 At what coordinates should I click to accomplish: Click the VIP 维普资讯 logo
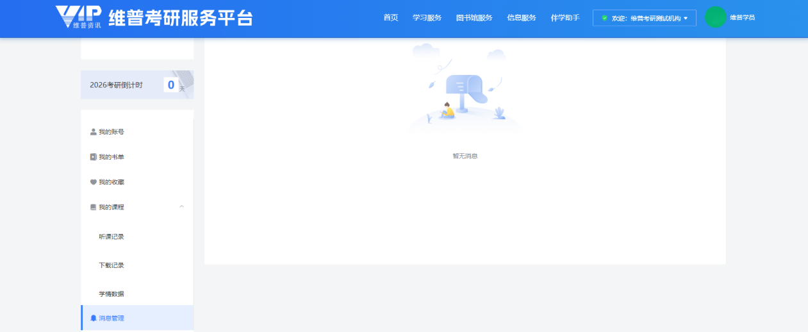78,17
